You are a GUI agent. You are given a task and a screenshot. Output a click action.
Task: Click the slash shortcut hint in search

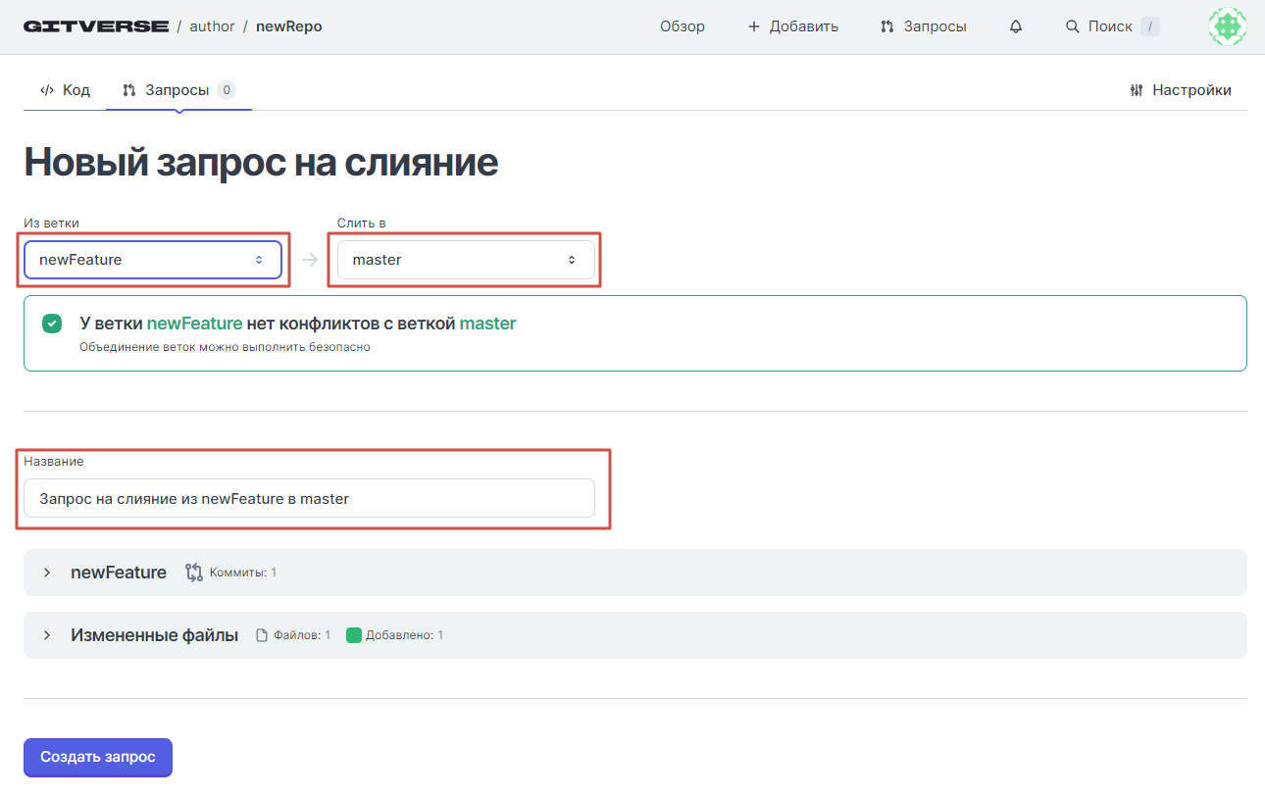pyautogui.click(x=1150, y=26)
